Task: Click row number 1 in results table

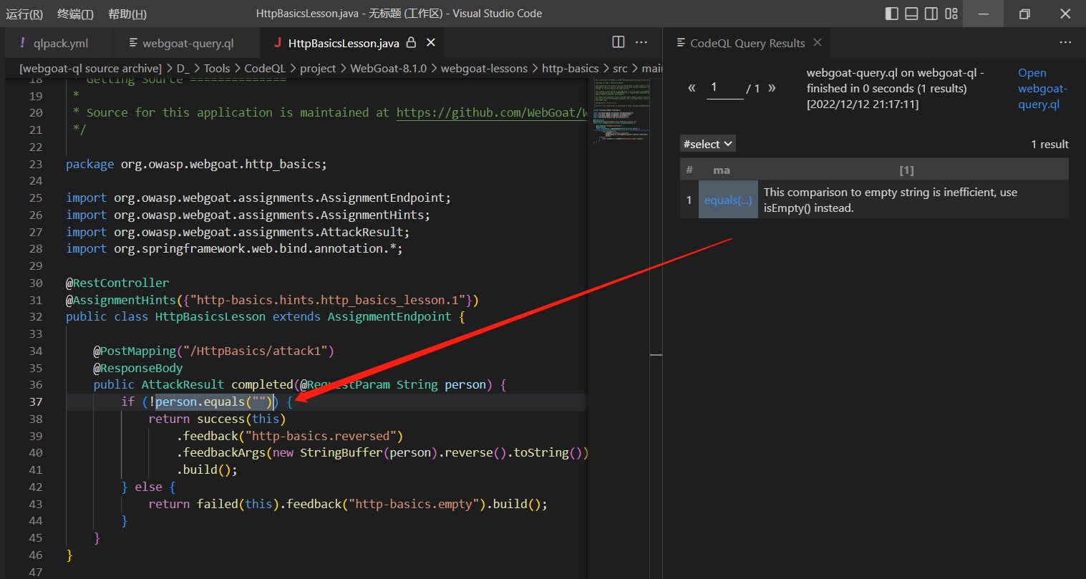Action: click(689, 200)
